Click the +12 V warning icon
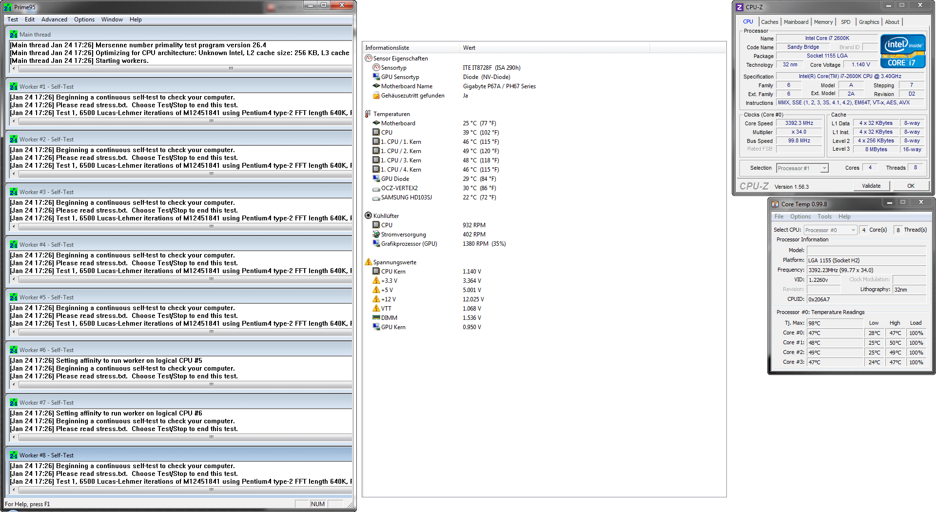 click(x=376, y=299)
